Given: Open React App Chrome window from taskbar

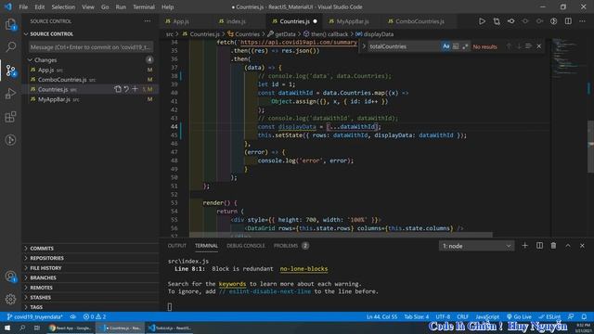Looking at the screenshot, I should point(71,328).
